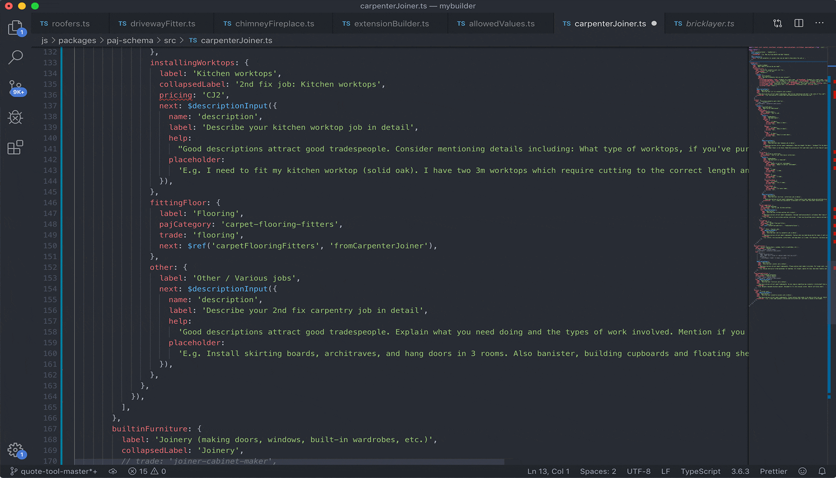
Task: Open the notifications bell in status bar
Action: click(x=822, y=471)
